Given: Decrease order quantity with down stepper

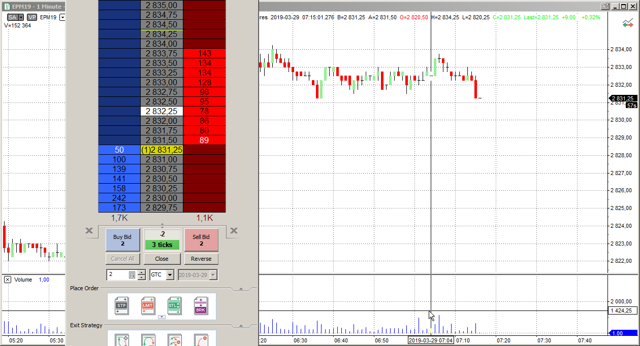Looking at the screenshot, I should click(141, 278).
